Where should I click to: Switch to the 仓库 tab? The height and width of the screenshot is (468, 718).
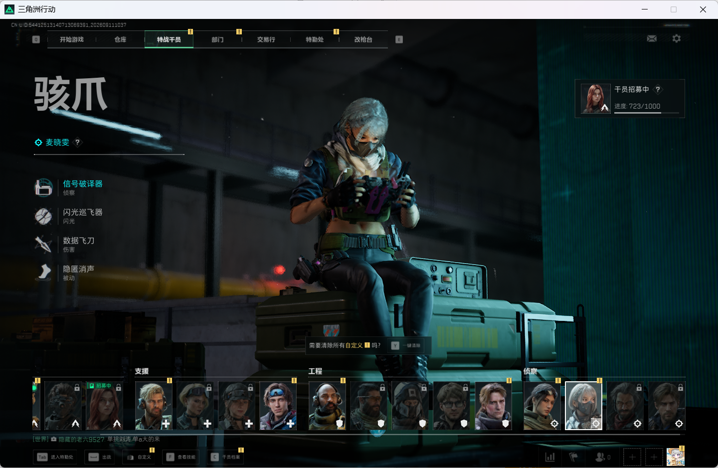pyautogui.click(x=120, y=39)
